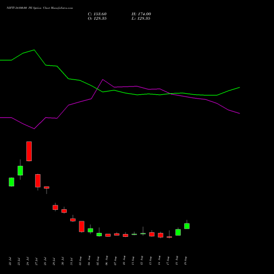Select the last green candle above 19 Aug
The height and width of the screenshot is (274, 274).
(x=187, y=226)
